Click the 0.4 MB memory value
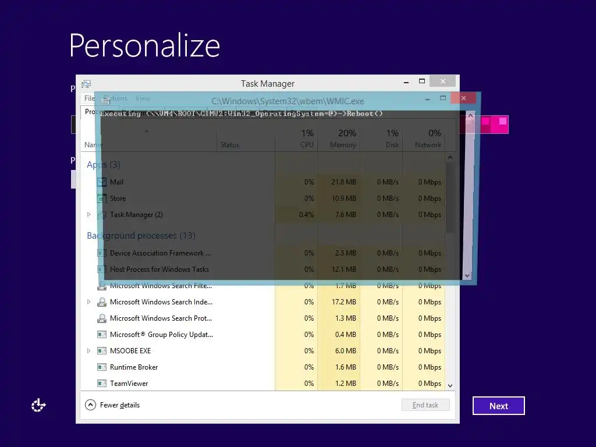 pyautogui.click(x=346, y=335)
